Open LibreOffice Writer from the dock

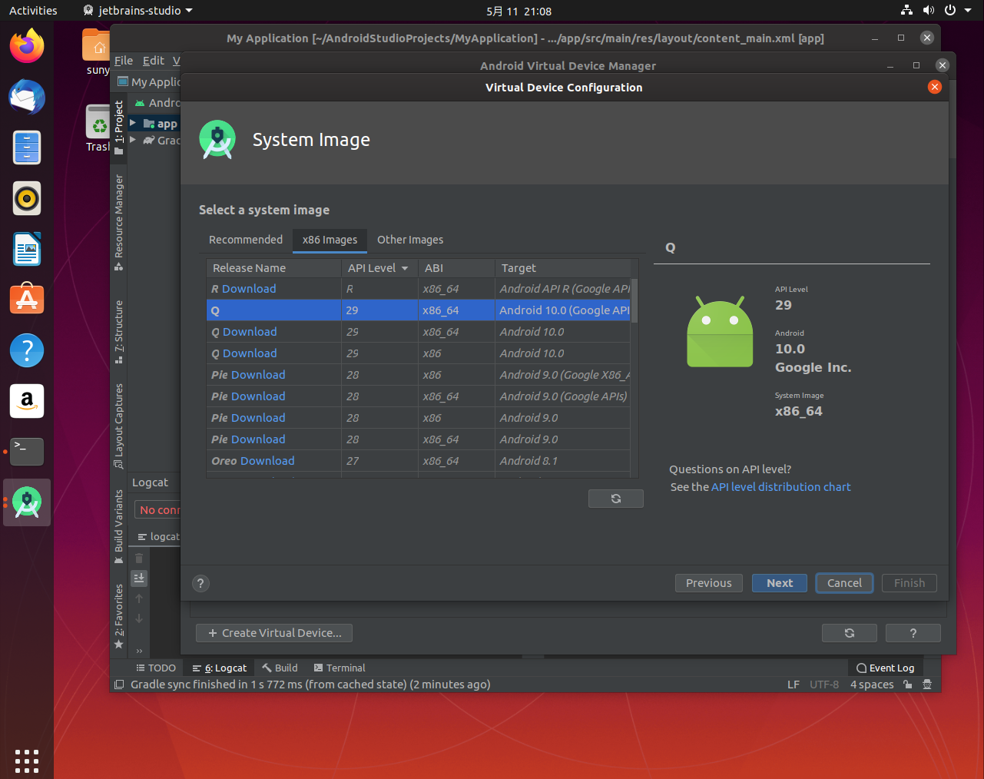point(27,249)
